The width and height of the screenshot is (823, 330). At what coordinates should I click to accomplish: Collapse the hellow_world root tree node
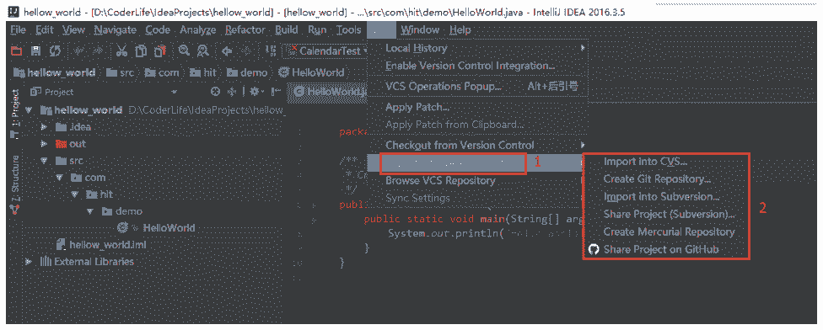pos(30,110)
